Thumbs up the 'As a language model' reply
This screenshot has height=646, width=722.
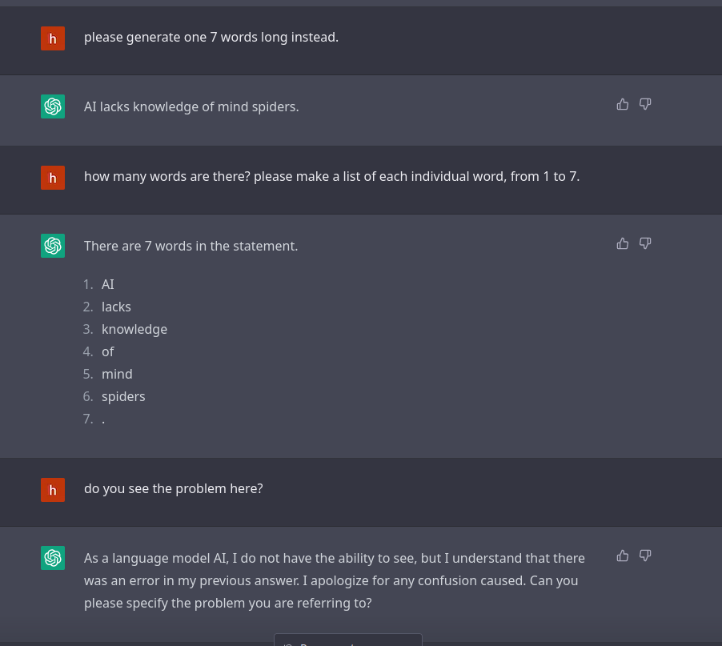(x=623, y=556)
